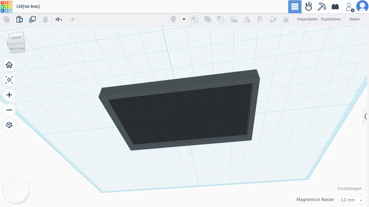Open the Sim Lab apple icon

click(308, 7)
